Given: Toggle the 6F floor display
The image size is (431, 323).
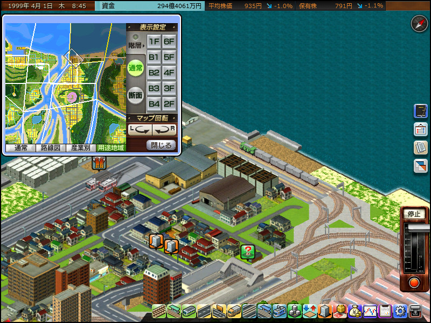Looking at the screenshot, I should 169,41.
